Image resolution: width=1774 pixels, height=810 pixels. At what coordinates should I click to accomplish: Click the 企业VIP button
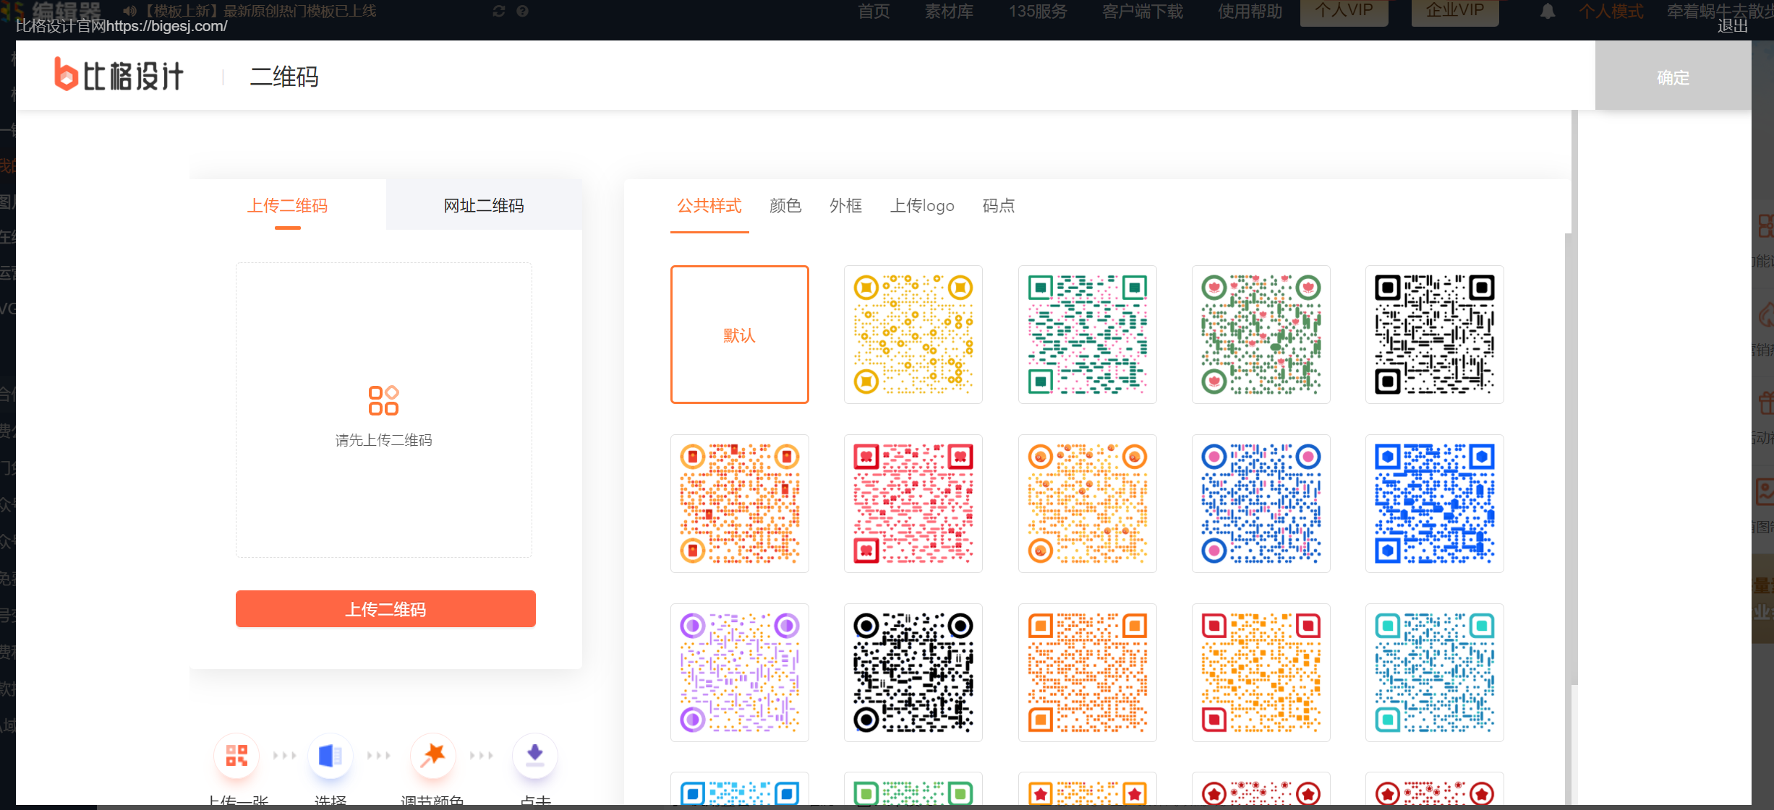click(1455, 12)
